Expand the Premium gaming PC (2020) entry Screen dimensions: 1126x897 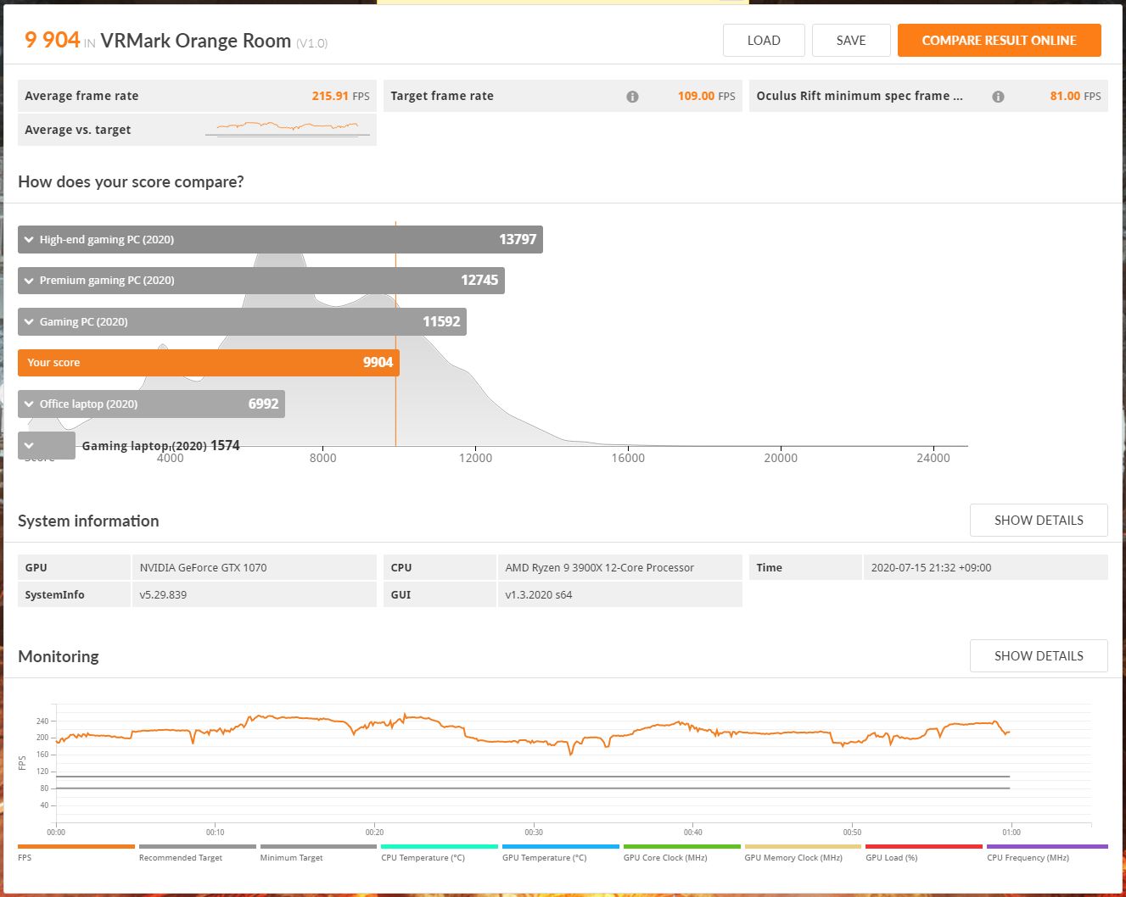30,281
